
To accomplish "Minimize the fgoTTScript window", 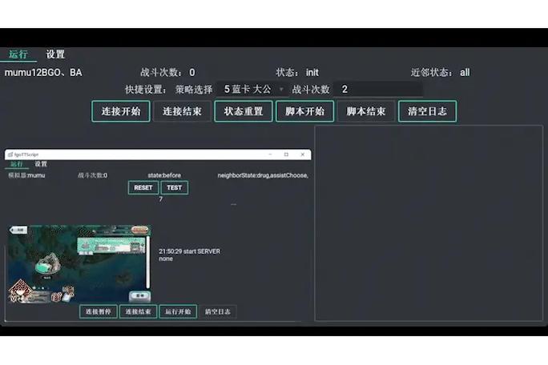I will coord(270,154).
